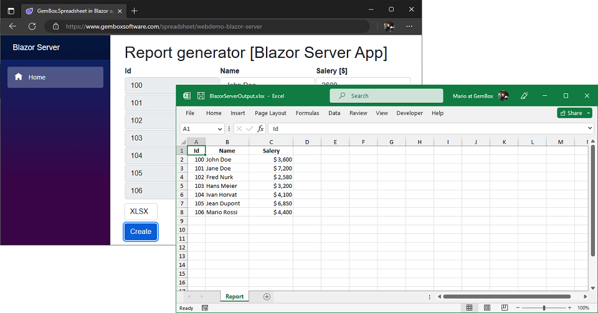Open the Share button dropdown arrow
This screenshot has height=313, width=598.
tap(588, 113)
